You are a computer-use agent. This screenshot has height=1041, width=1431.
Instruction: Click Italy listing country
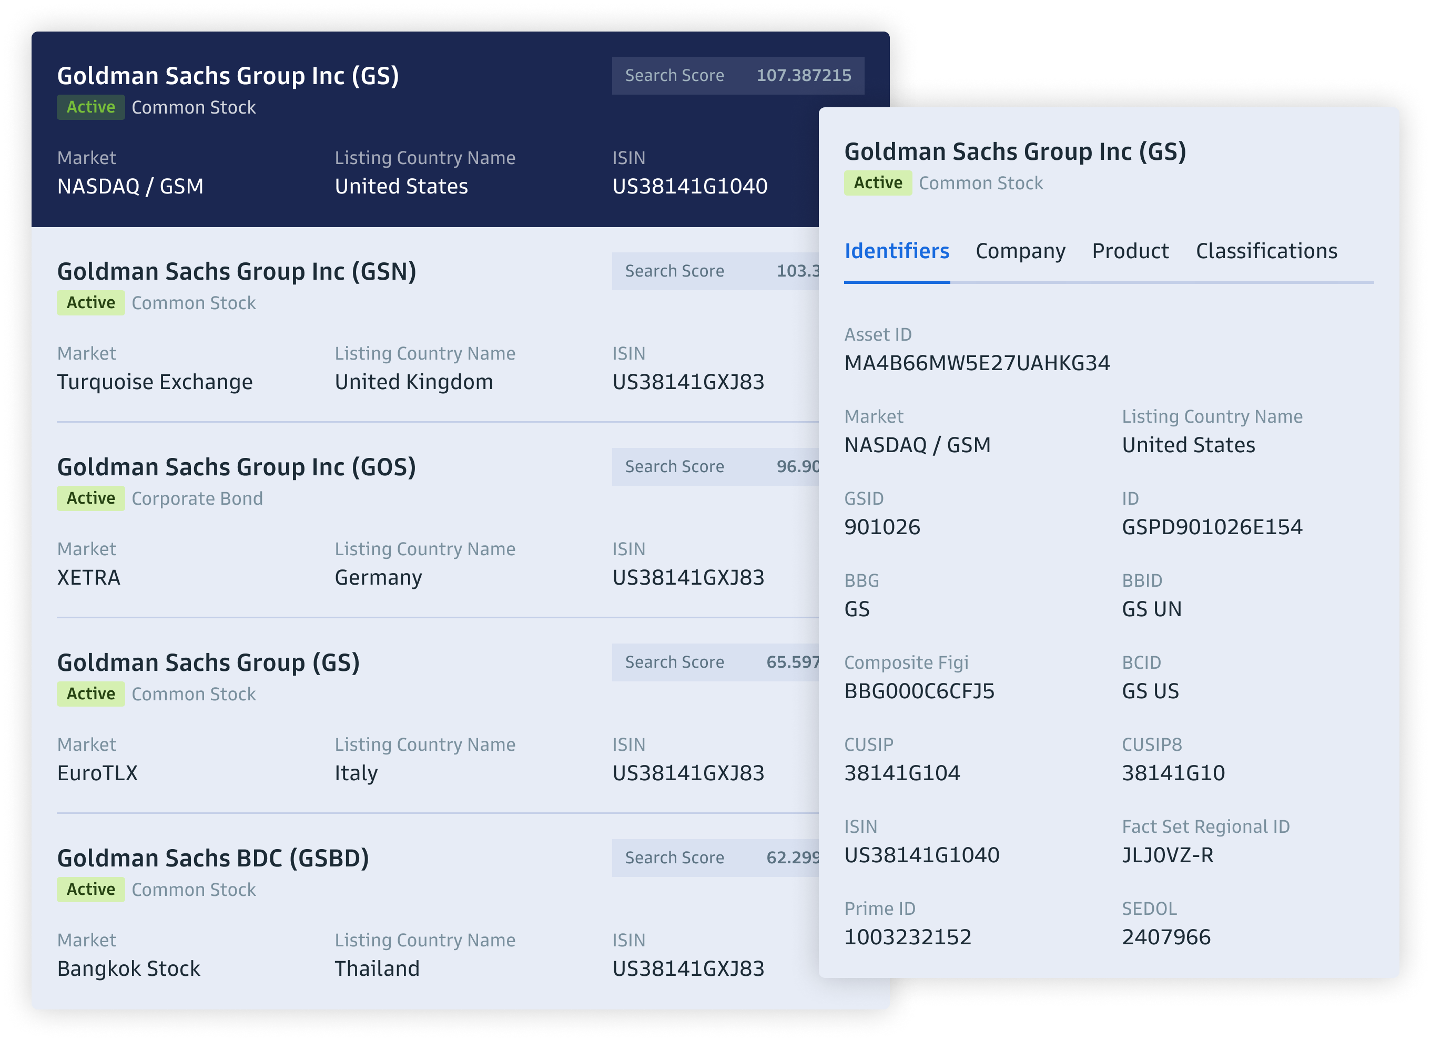[356, 773]
